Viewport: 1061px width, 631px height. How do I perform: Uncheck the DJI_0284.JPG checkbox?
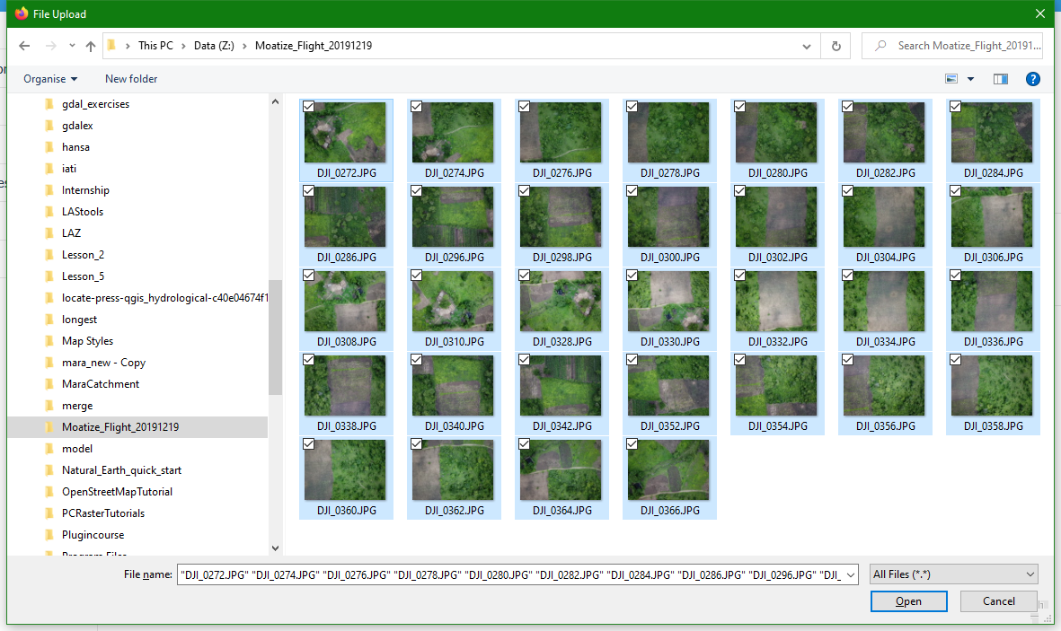[956, 106]
